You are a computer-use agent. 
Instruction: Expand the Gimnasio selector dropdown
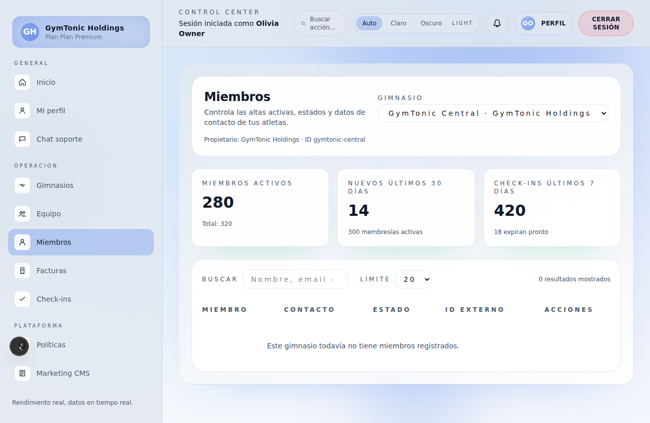click(493, 113)
